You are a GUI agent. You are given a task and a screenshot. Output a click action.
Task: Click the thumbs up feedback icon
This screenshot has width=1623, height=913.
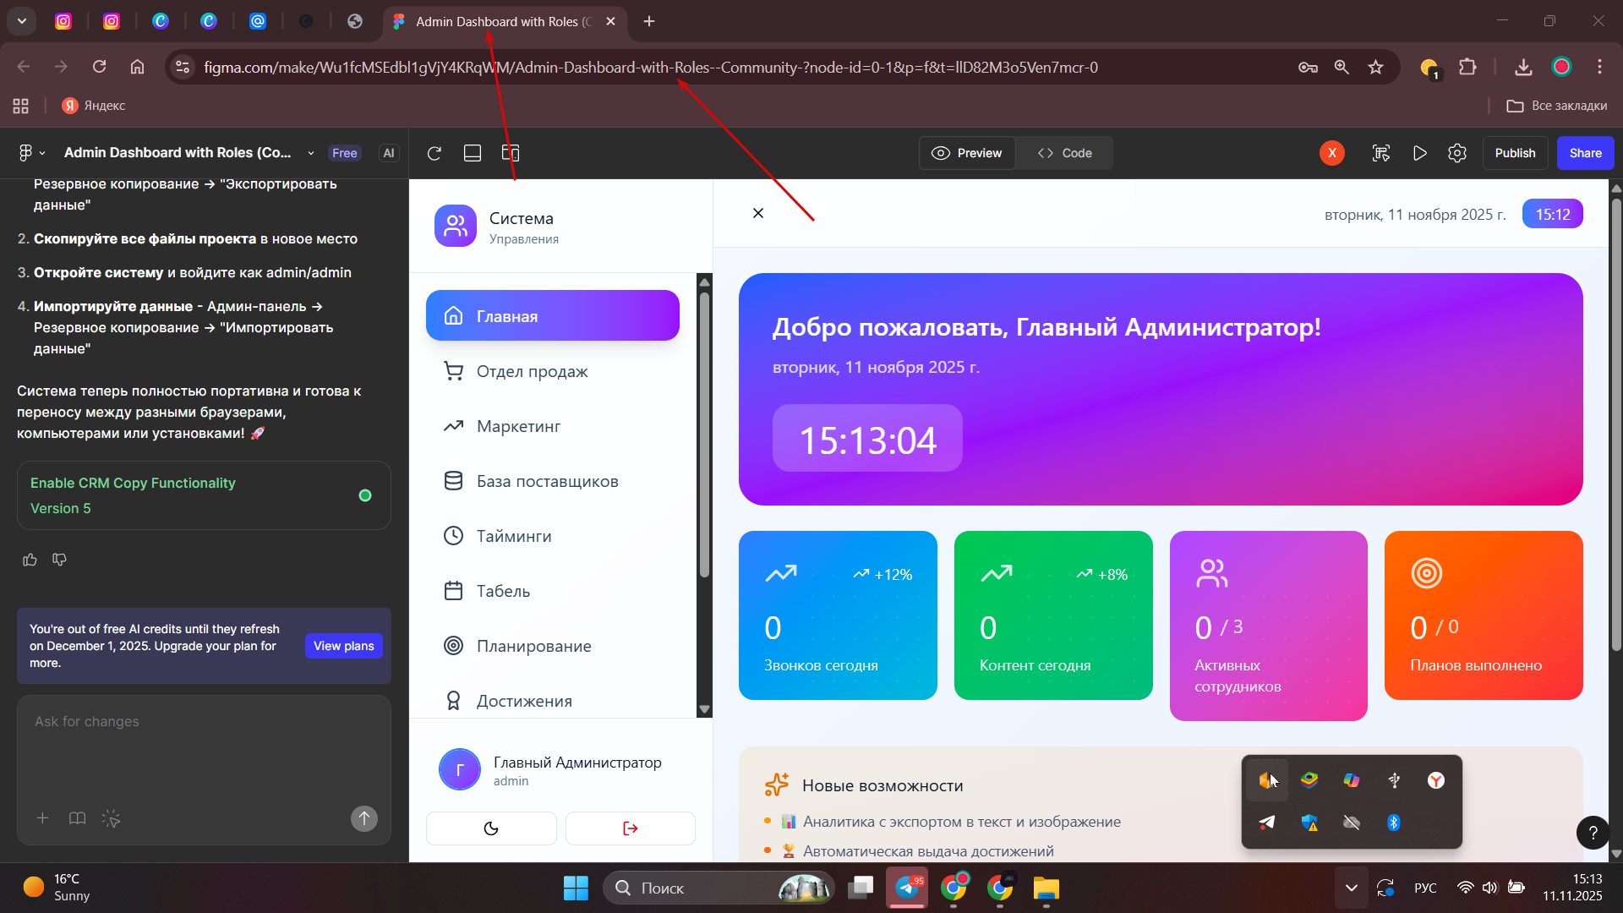(30, 560)
